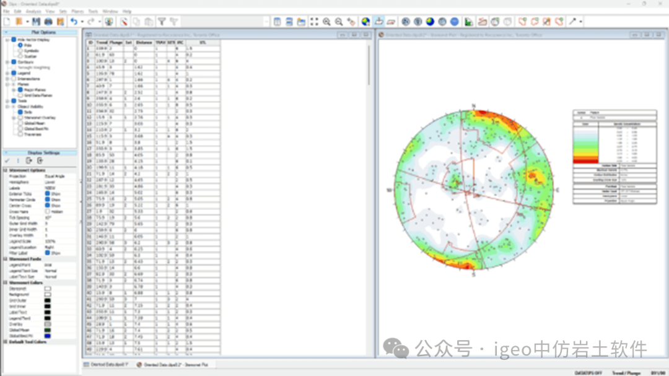Click the filter funnel icon
Screen dimensions: 669x376
(162, 22)
